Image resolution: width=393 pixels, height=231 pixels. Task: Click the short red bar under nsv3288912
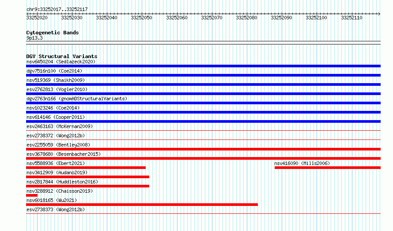[32, 195]
